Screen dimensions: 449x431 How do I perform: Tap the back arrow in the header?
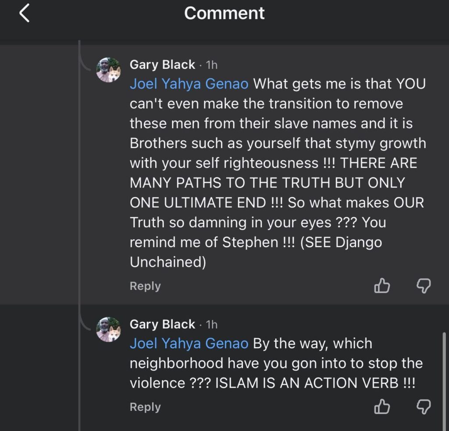[x=25, y=14]
